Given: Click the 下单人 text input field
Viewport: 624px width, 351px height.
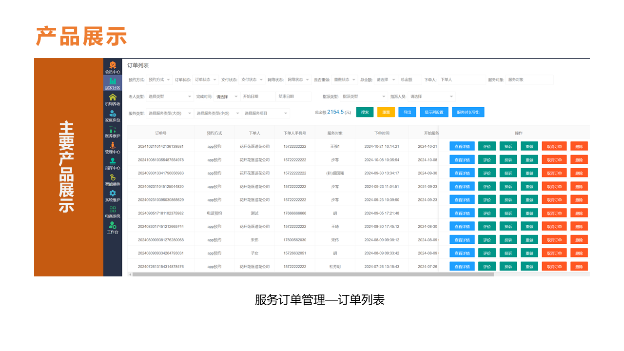Looking at the screenshot, I should coord(461,80).
